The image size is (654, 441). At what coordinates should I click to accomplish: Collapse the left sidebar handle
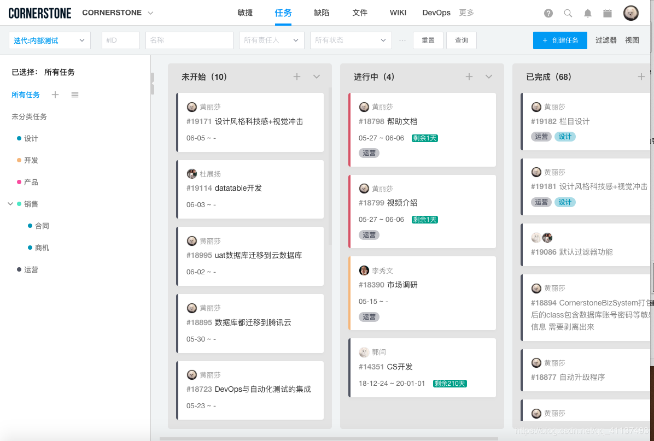pyautogui.click(x=153, y=84)
